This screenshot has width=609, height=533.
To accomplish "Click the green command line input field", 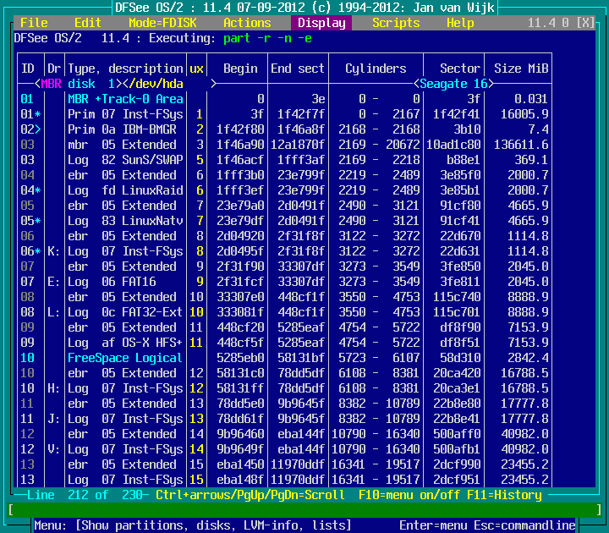I will click(304, 509).
